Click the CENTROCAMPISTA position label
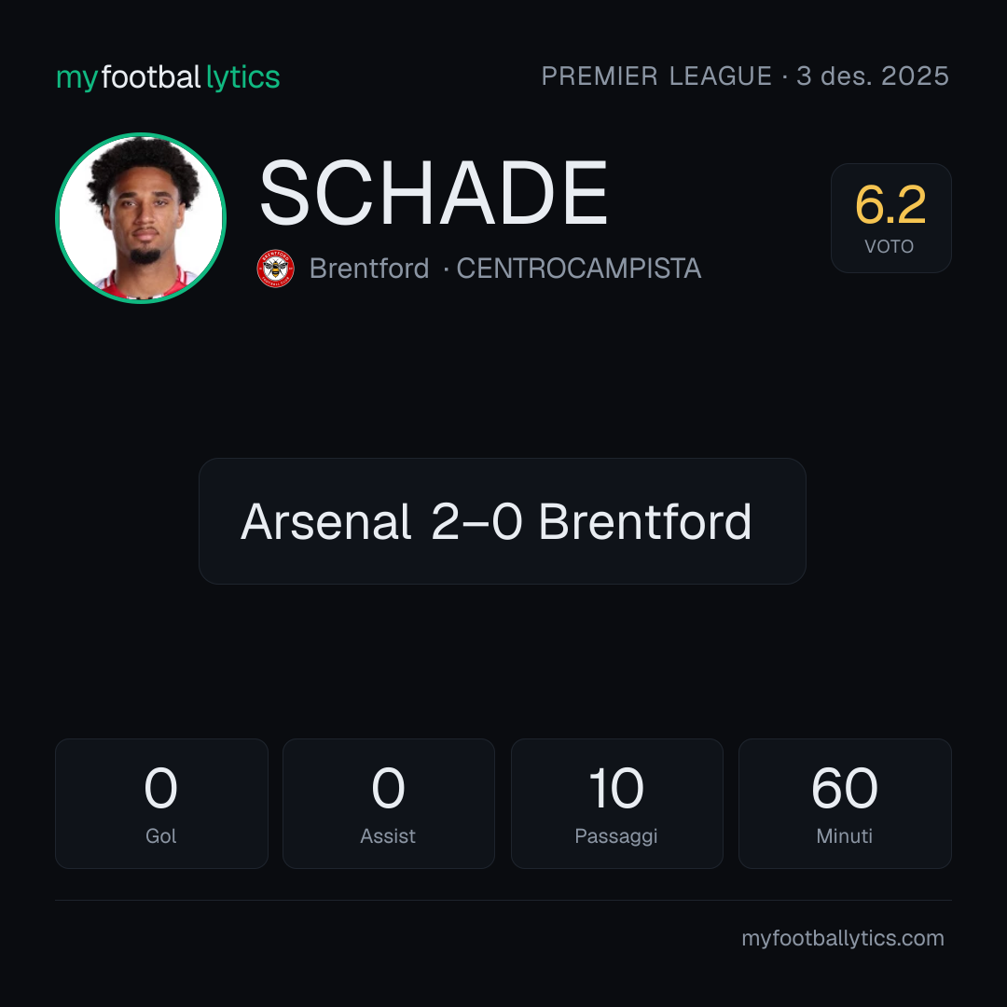The image size is (1007, 1007). pyautogui.click(x=579, y=269)
